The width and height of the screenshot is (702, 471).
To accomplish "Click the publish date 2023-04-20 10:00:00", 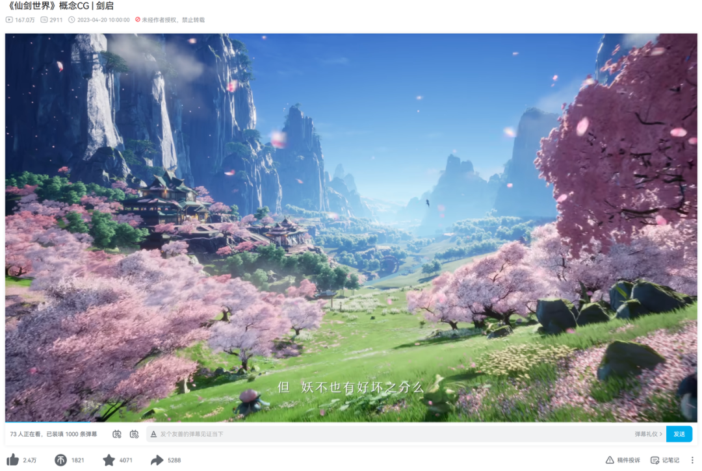I will (99, 19).
